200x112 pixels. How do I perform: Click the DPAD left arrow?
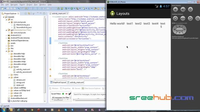174,30
